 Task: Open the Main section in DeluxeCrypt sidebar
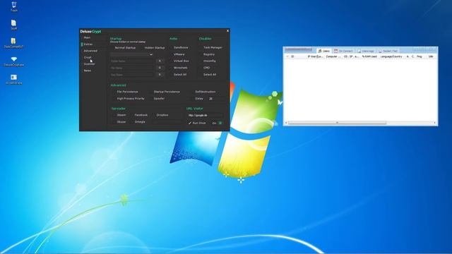click(87, 37)
